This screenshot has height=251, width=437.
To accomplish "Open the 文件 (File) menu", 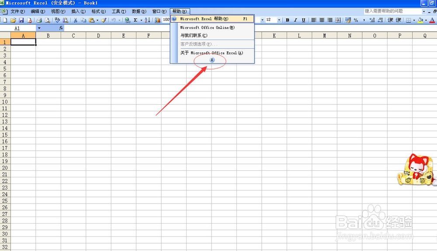I will [x=18, y=11].
